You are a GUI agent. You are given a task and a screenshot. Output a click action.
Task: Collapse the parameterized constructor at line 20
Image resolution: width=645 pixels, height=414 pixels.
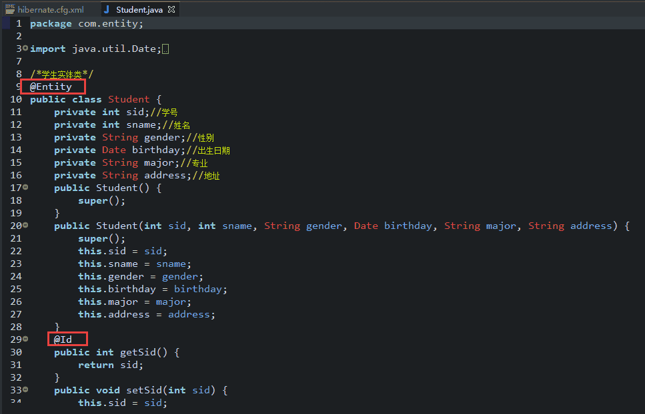coord(25,225)
